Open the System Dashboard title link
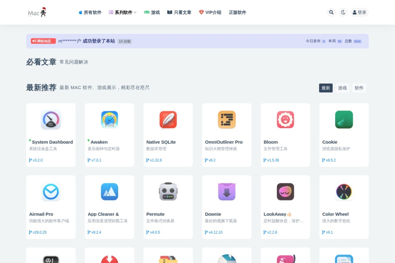 (52, 142)
